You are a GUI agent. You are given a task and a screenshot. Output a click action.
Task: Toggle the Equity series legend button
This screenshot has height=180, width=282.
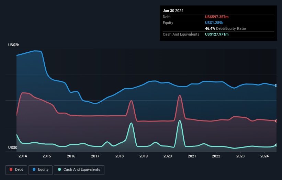[41, 170]
